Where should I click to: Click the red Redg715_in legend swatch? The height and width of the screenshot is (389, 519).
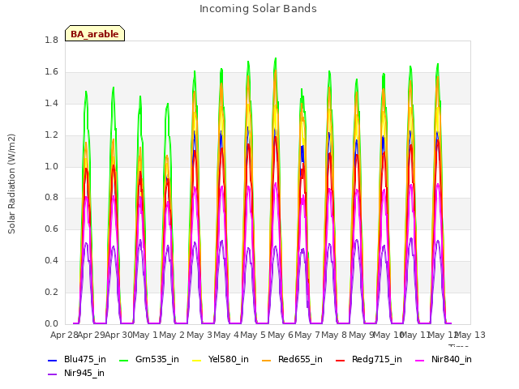tap(341, 360)
